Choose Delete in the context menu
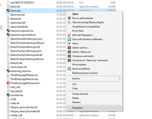152x119 pixels. [x=75, y=98]
